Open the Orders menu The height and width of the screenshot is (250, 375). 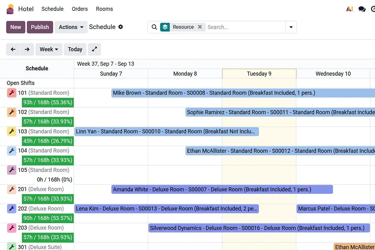tap(80, 9)
